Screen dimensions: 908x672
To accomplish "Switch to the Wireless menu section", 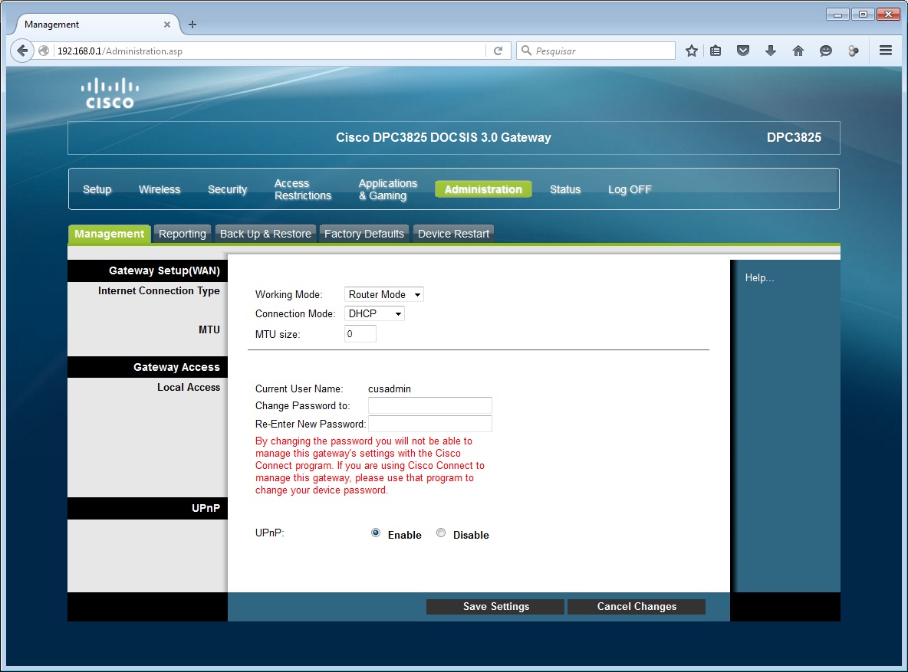I will (x=160, y=189).
